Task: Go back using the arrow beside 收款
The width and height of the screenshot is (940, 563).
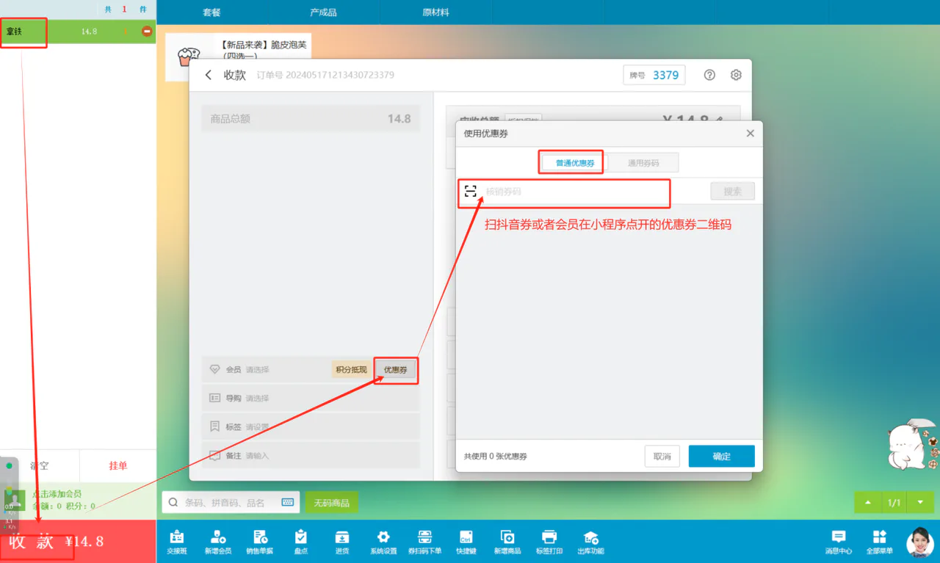Action: point(209,75)
